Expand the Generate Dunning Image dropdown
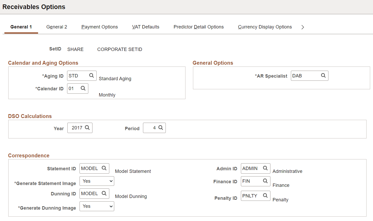 pos(97,206)
